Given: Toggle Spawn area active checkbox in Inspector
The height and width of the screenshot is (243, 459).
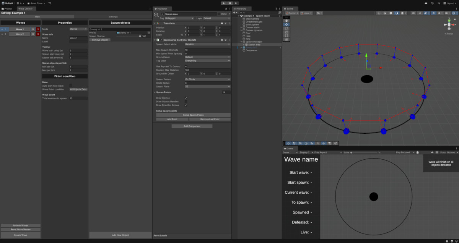Looking at the screenshot, I should 162,14.
